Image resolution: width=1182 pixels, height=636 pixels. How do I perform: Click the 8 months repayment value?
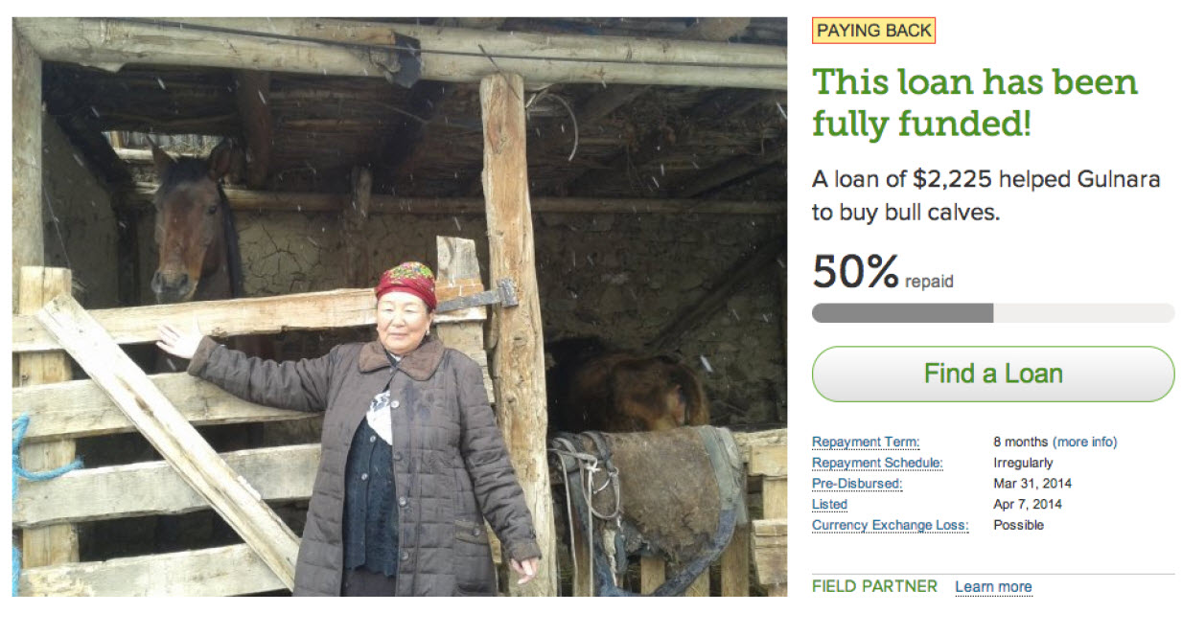(x=1020, y=442)
